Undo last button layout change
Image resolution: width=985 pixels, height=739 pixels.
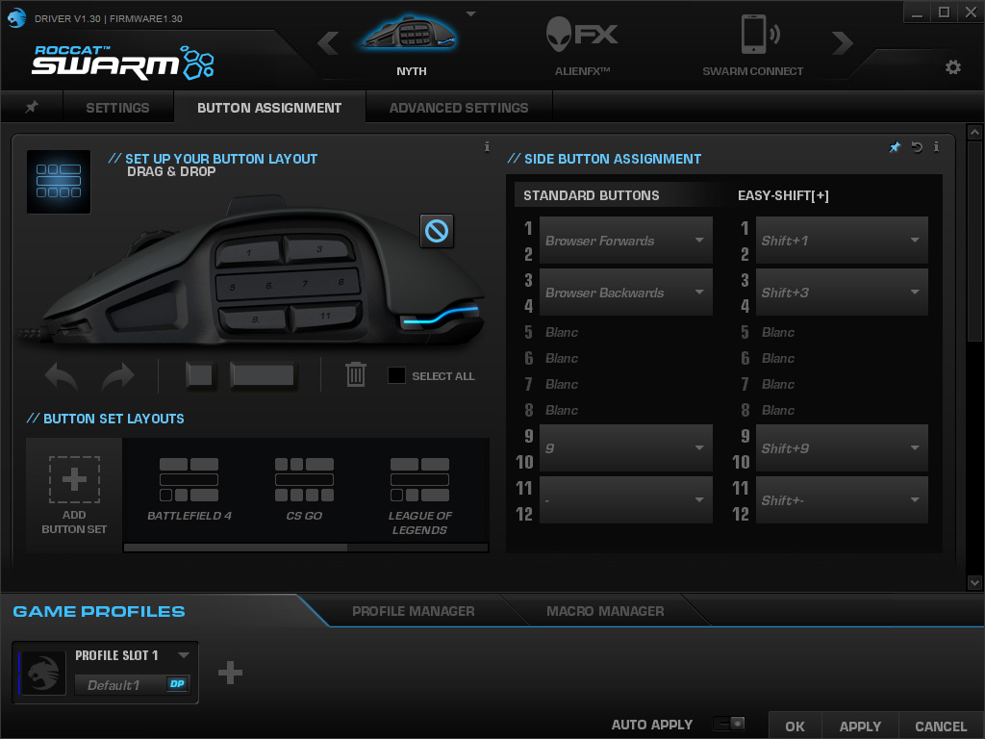click(x=62, y=376)
